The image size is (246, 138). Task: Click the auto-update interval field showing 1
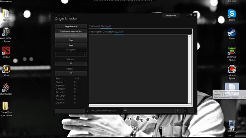[180, 111]
